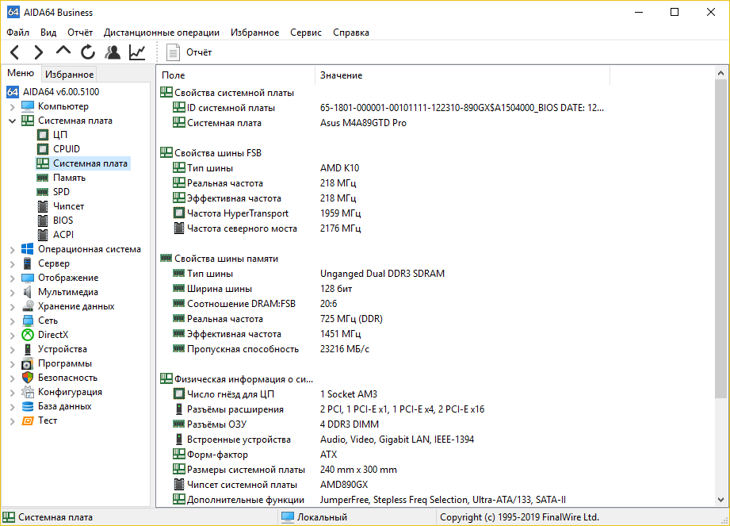Open user management silhouette toolbar icon

click(113, 52)
